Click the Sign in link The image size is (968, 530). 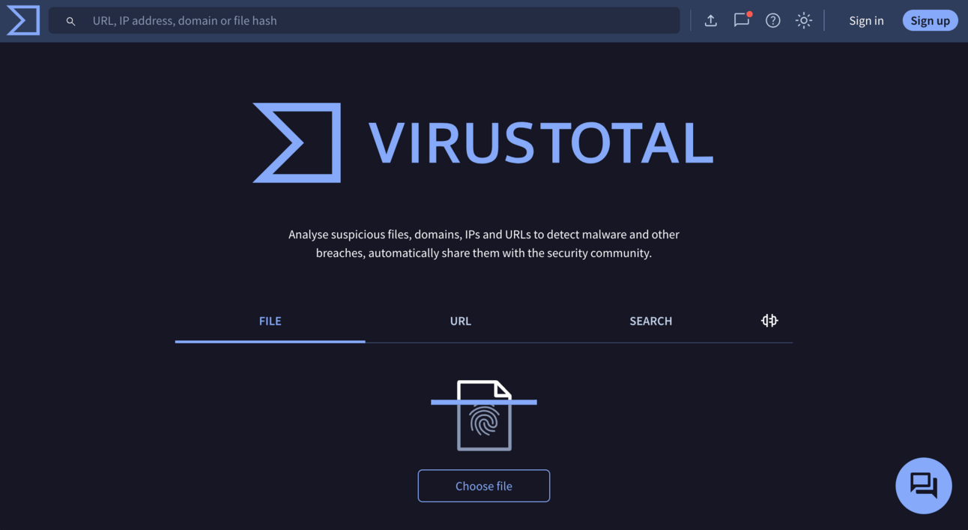click(x=866, y=20)
